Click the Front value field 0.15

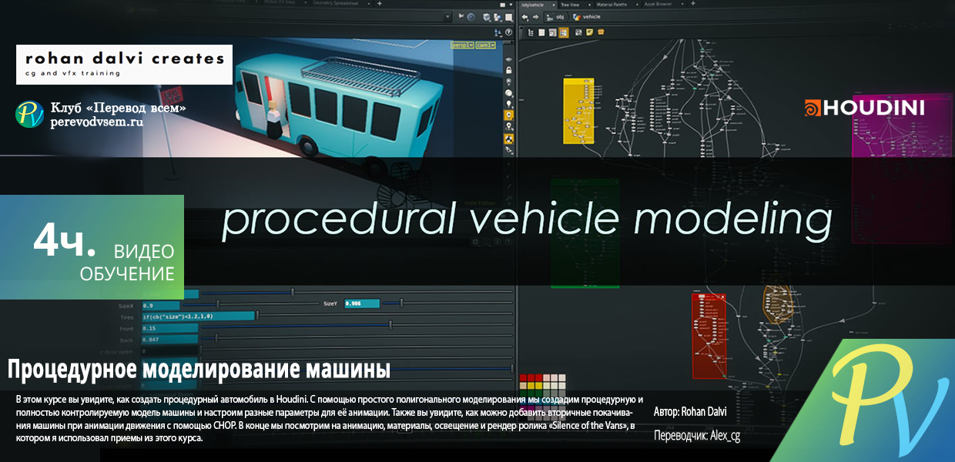(170, 328)
